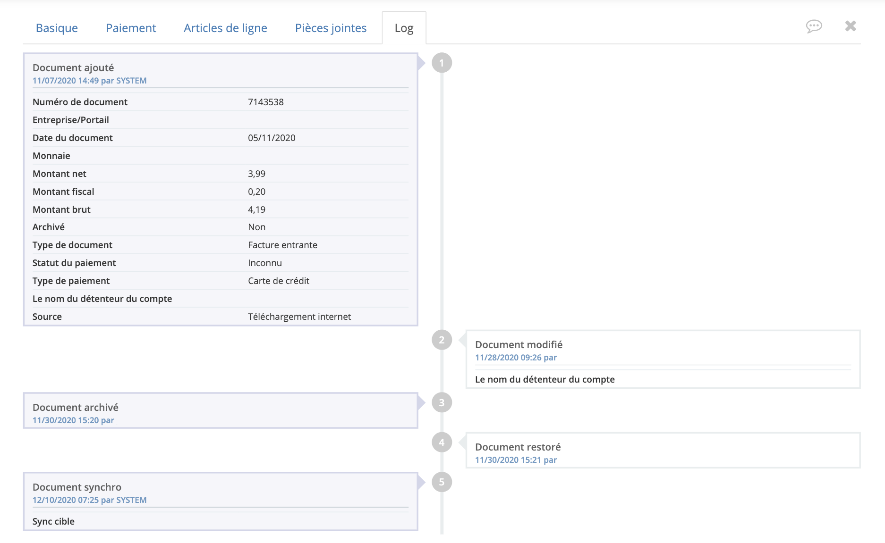Click the 'Montant brut' label

coord(61,209)
